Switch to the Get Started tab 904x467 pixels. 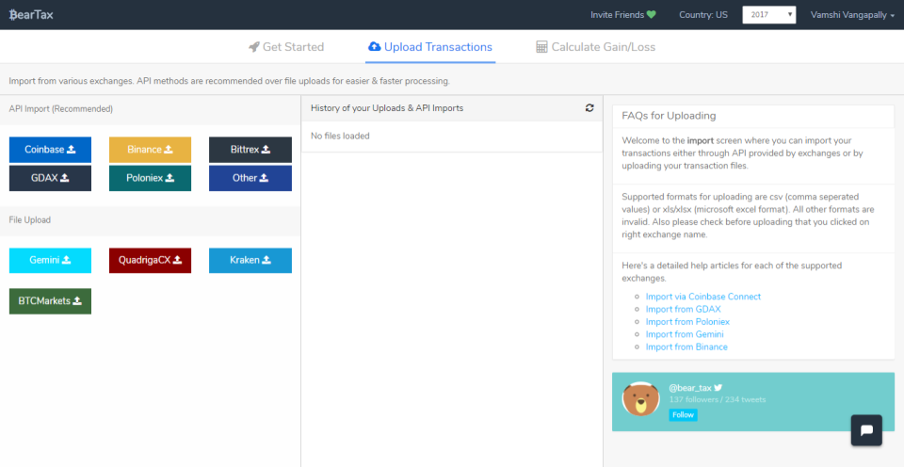286,47
